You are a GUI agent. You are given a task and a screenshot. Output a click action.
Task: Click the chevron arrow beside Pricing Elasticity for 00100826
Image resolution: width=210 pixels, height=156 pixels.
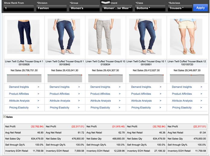point(38,108)
